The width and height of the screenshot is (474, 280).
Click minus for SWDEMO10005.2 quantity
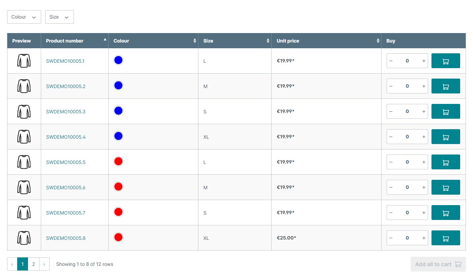(x=391, y=86)
